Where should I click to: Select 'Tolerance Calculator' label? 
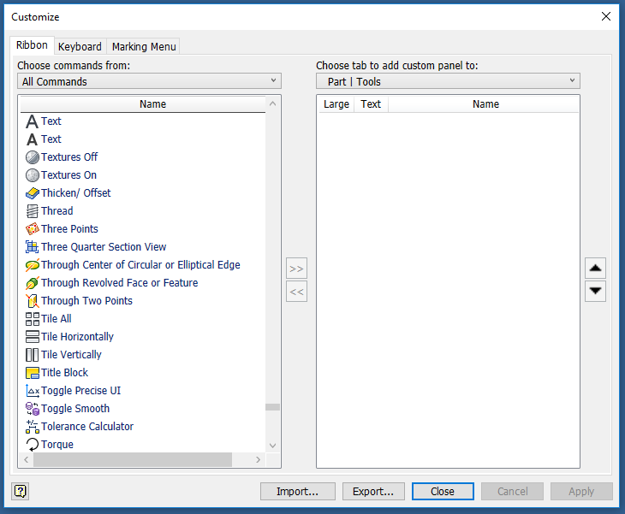coord(87,427)
